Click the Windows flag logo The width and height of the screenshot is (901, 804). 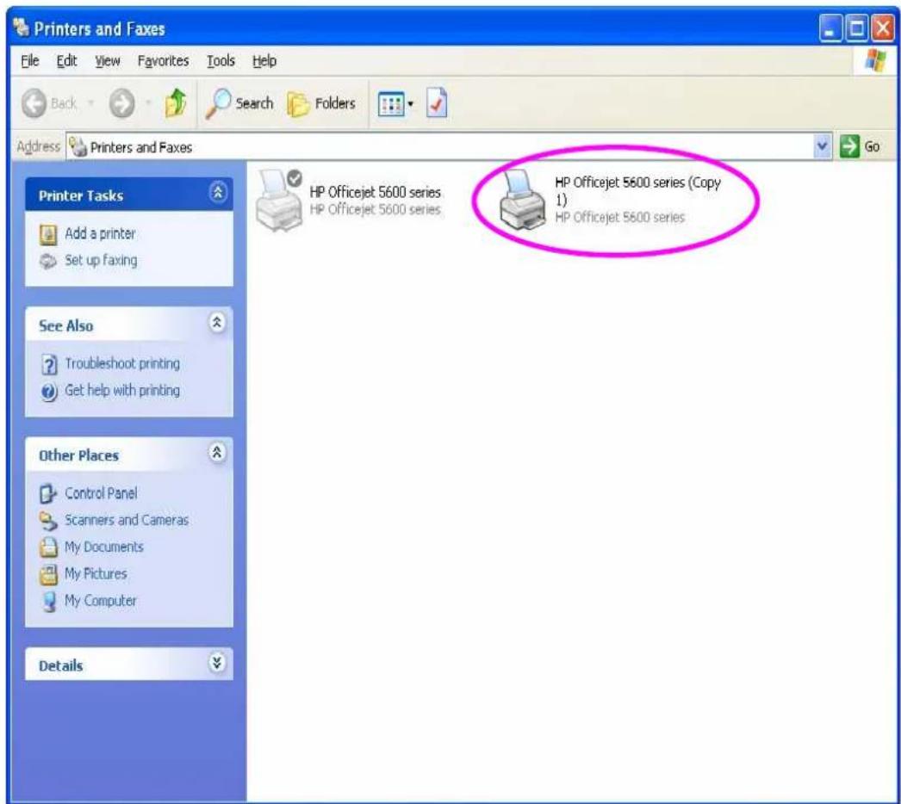[876, 59]
